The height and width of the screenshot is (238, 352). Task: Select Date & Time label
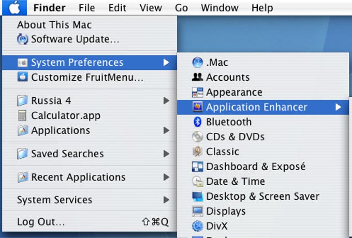236,182
